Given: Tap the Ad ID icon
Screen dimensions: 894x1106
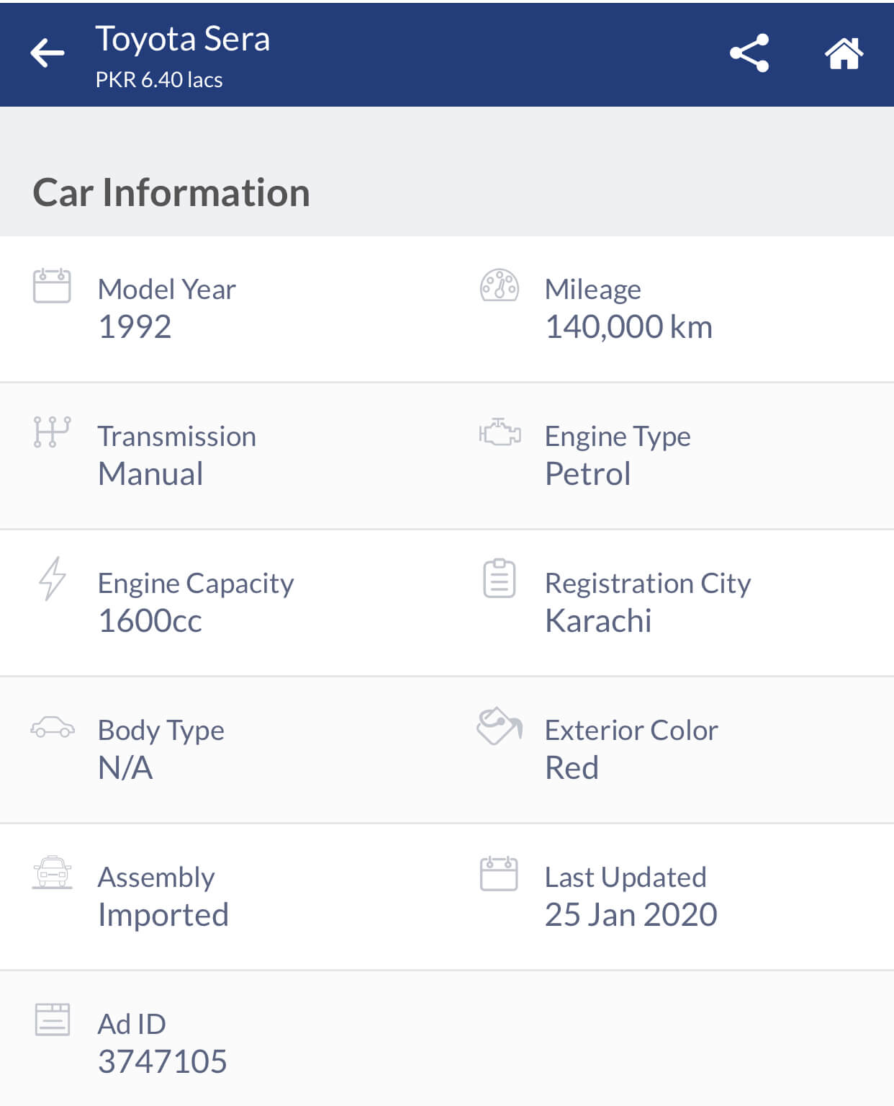Looking at the screenshot, I should (x=52, y=1020).
